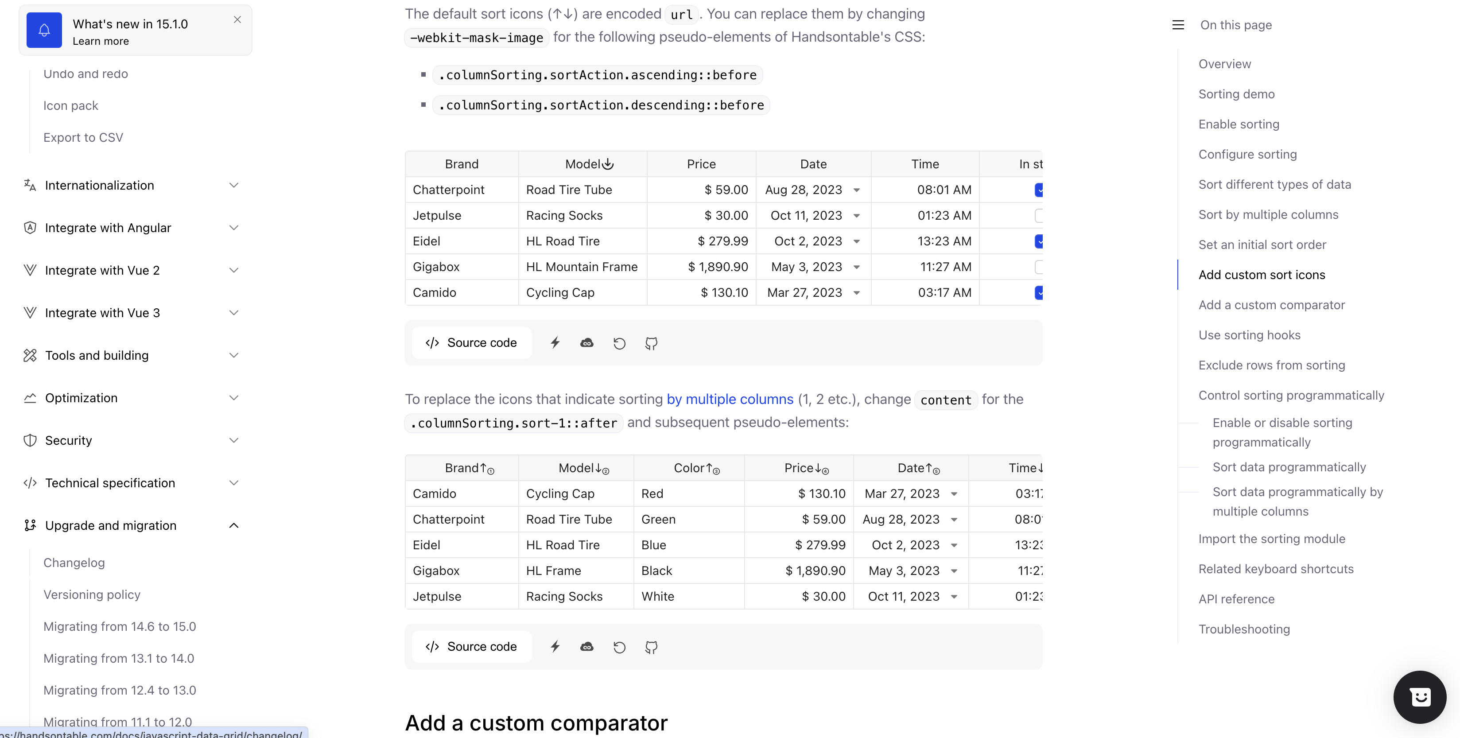Screen dimensions: 1460x738
Task: Click the notification bell in the What's new banner
Action: (x=44, y=30)
